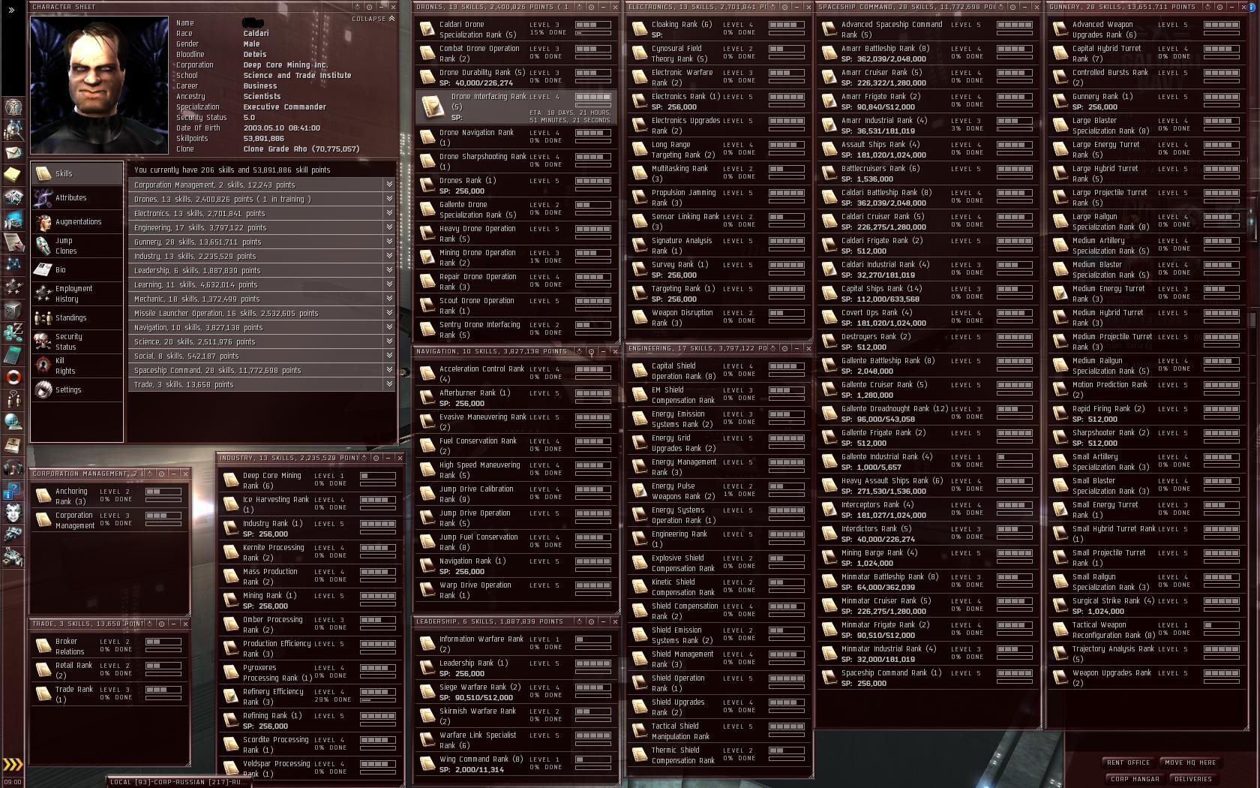Open the Bio tab
1260x788 pixels.
[x=77, y=269]
